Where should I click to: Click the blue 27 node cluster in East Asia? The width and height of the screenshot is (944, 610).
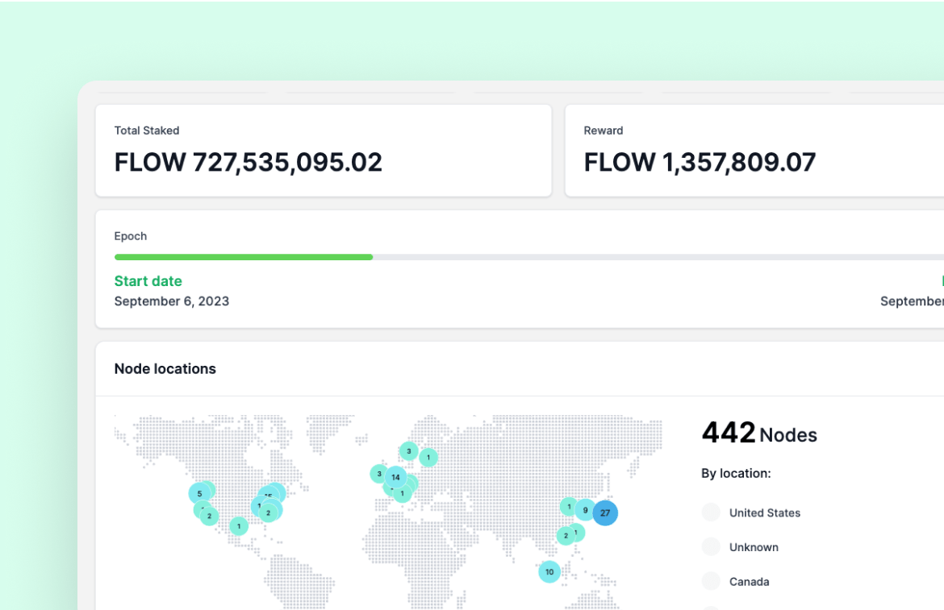click(605, 512)
